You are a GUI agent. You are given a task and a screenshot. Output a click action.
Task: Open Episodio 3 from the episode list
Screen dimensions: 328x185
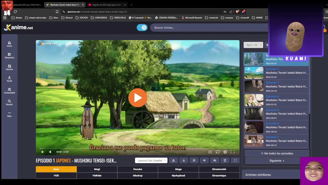pos(276,86)
